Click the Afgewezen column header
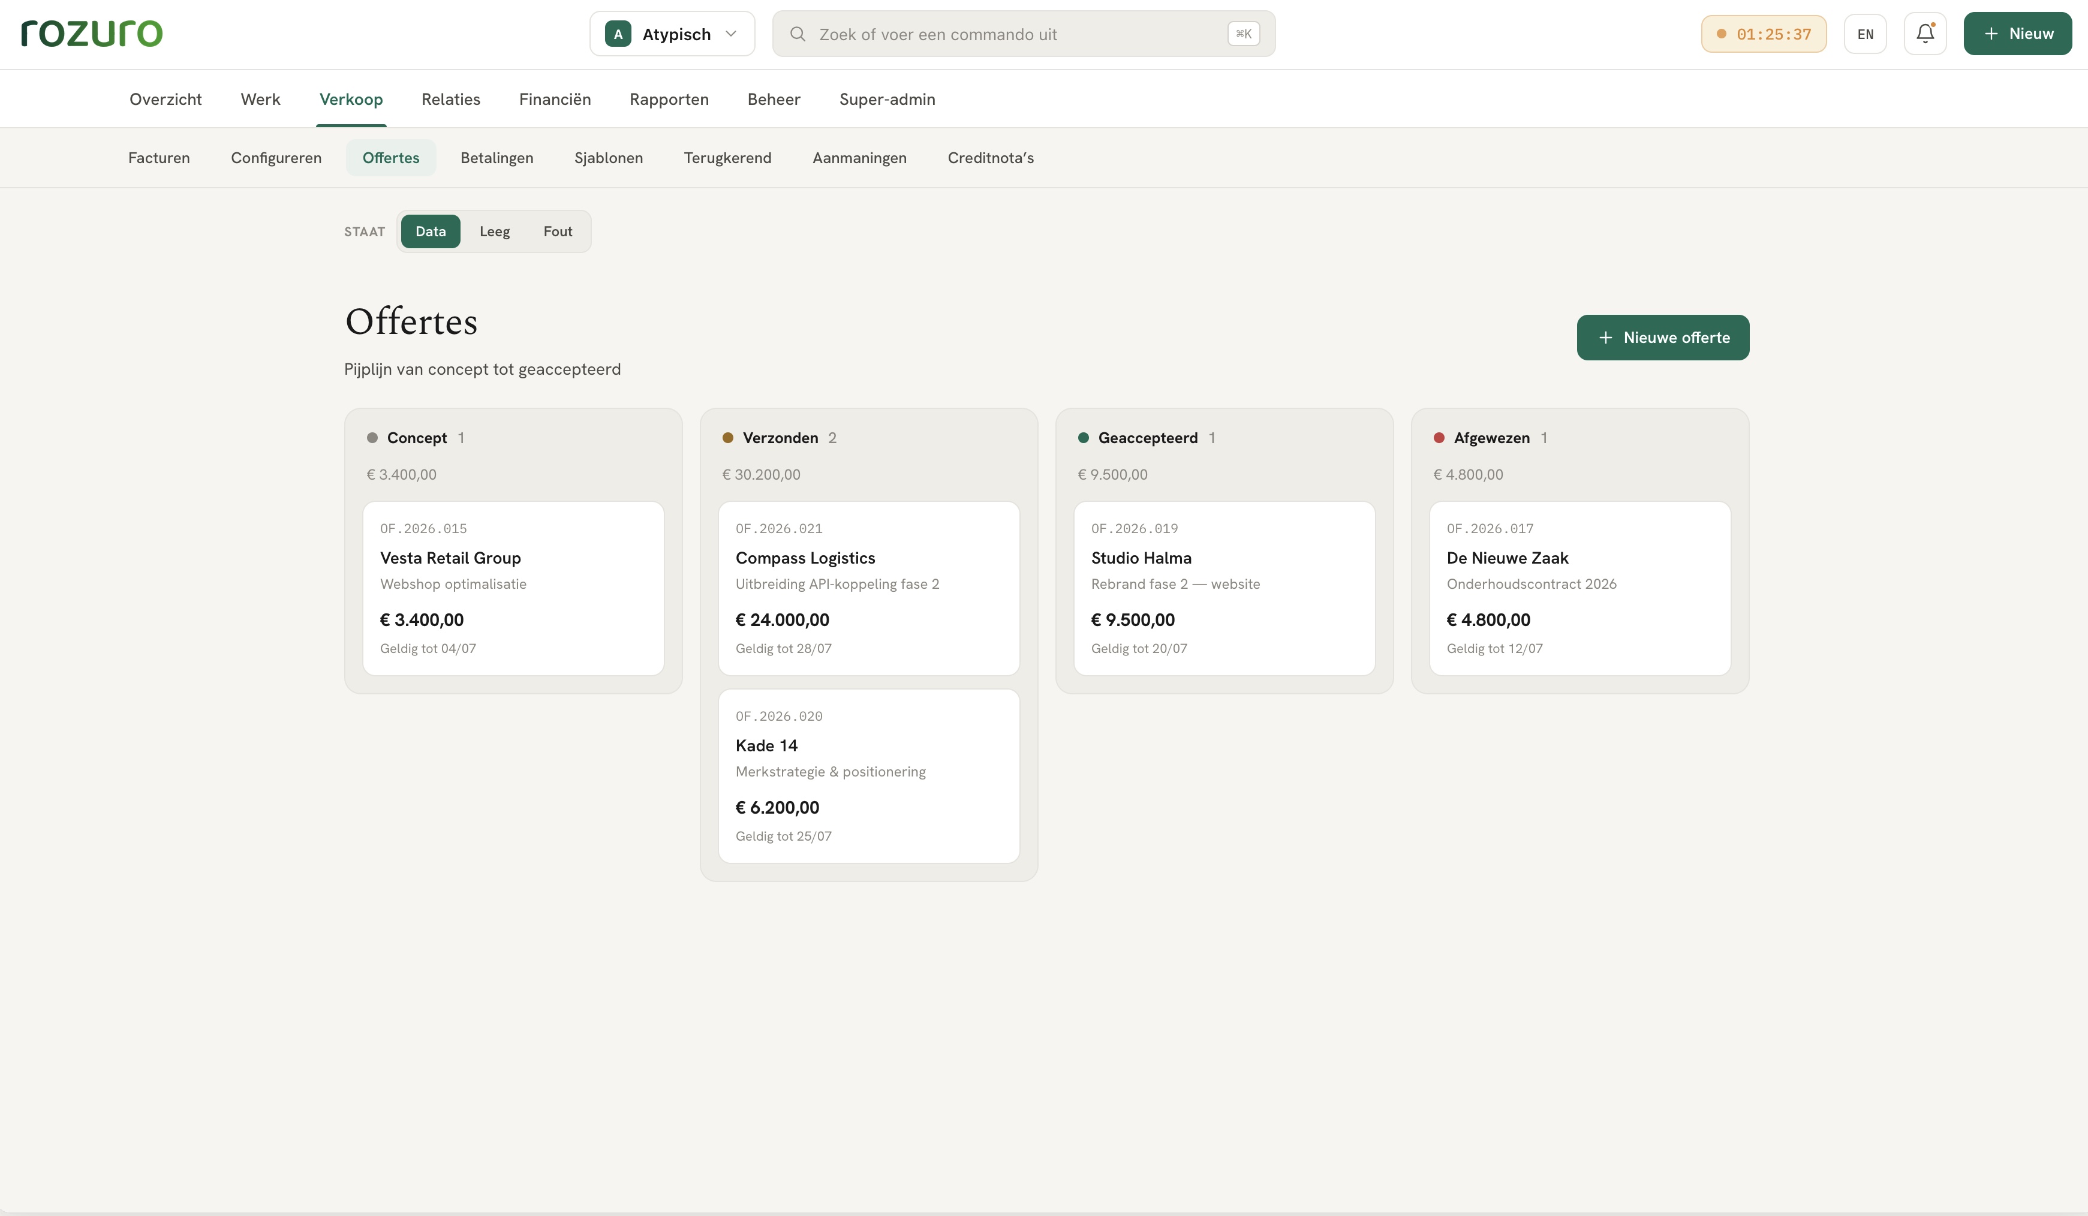 1491,437
